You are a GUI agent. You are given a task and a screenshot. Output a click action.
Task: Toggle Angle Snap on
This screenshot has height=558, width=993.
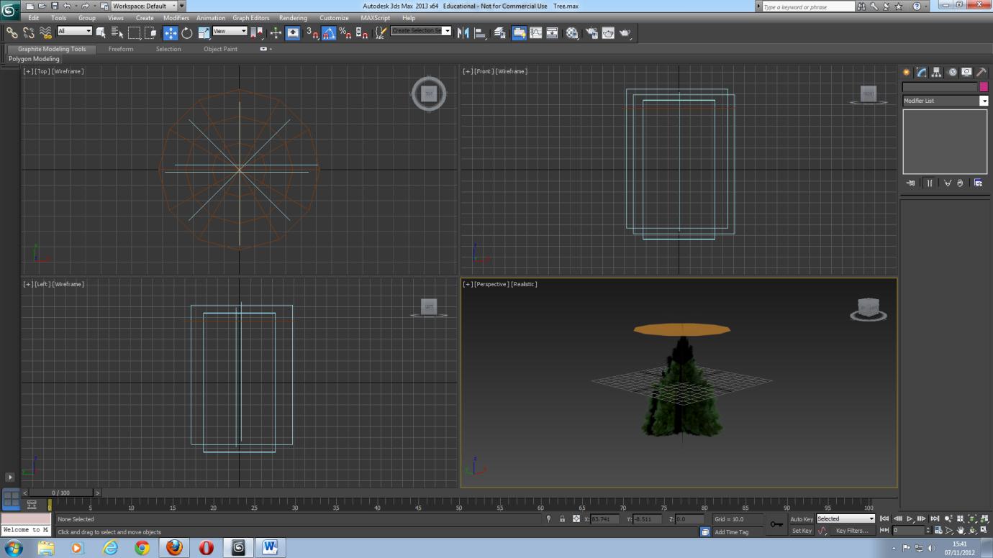[328, 32]
